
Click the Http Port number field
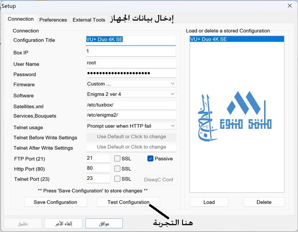point(98,169)
